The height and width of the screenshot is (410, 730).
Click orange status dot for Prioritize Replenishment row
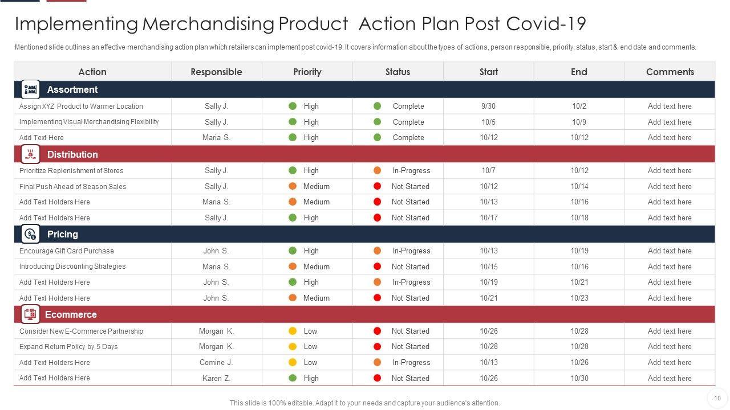377,170
